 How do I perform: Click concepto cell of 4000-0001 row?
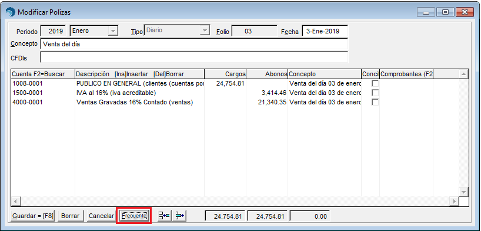pyautogui.click(x=325, y=102)
